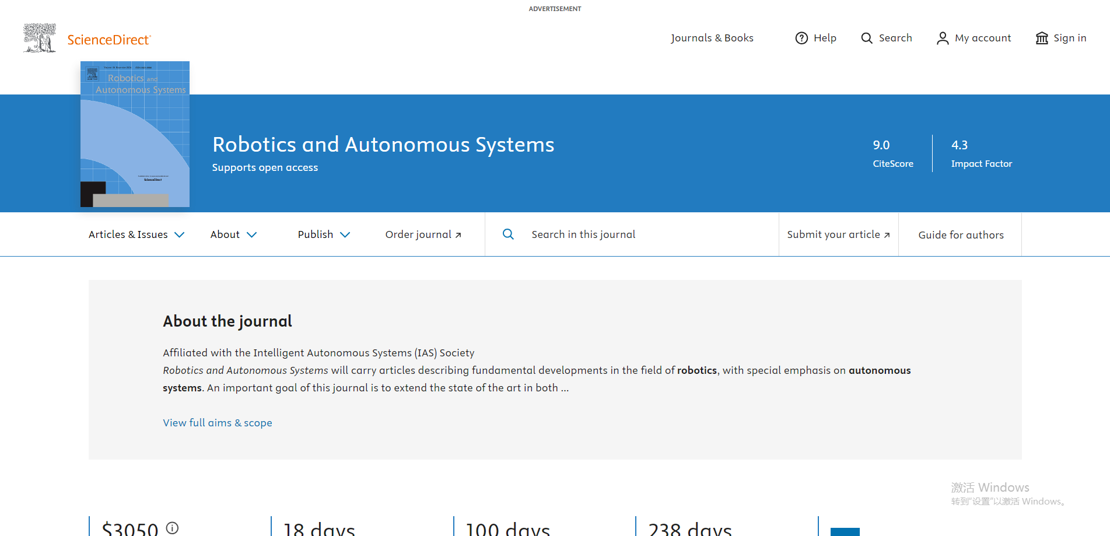Click the magnifier icon in journal search

[x=508, y=234]
